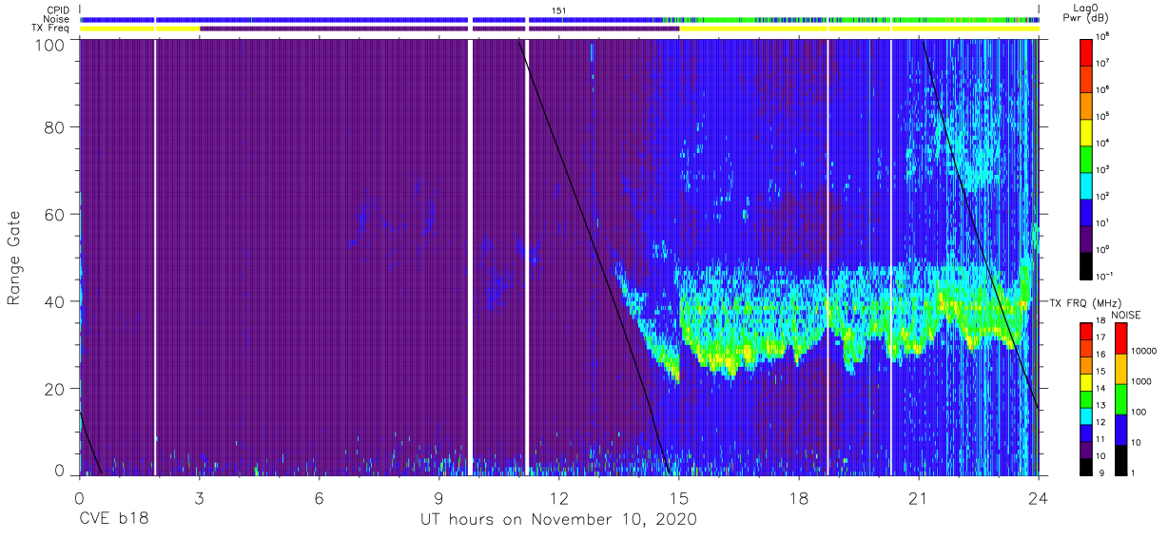1168x539 pixels.
Task: Click 'UT hours on November 10, 2020' axis title
Action: point(559,520)
